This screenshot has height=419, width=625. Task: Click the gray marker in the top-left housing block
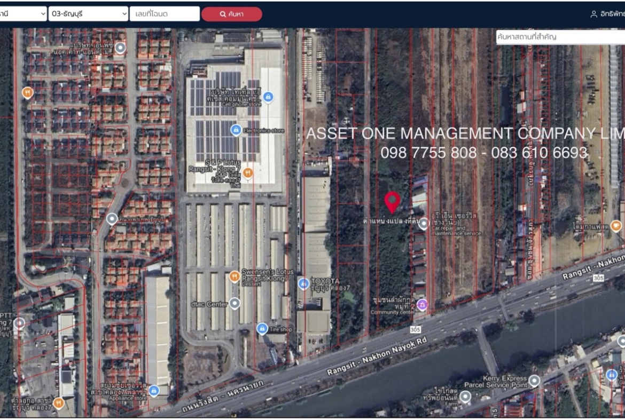coord(120,48)
